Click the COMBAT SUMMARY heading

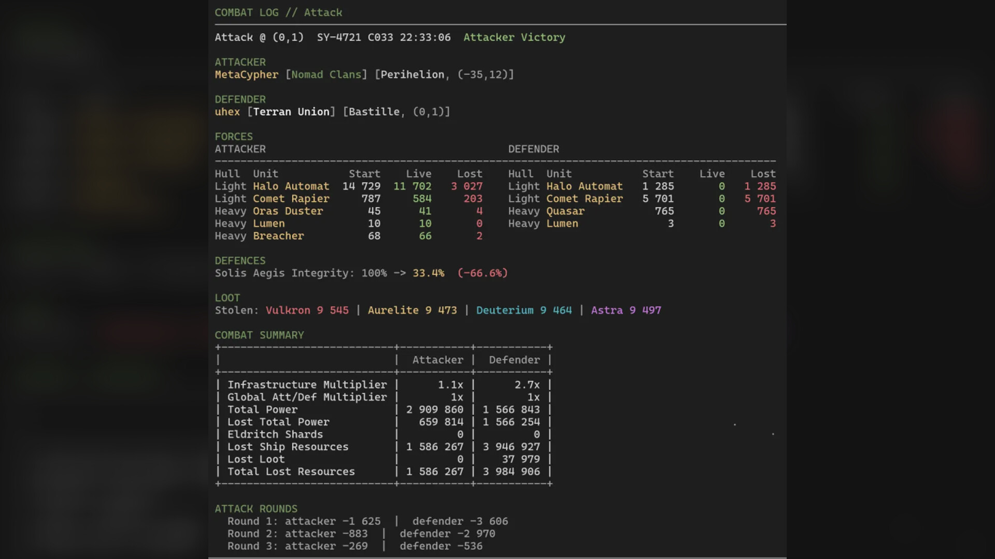[x=259, y=335]
